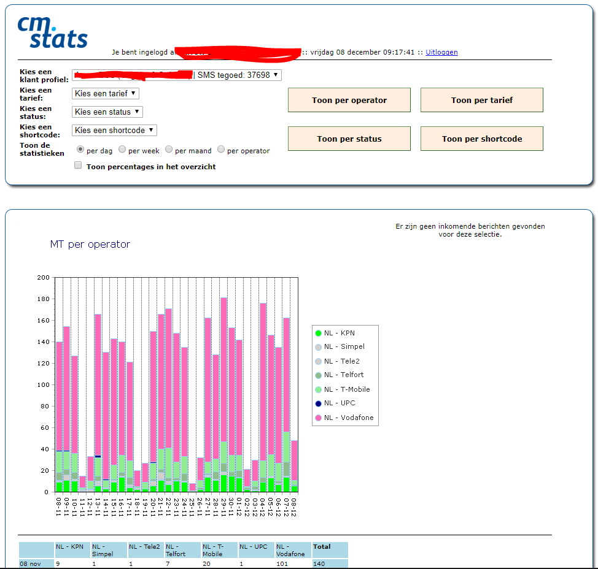
Task: Expand the 'Kies een tarief' dropdown
Action: click(x=106, y=93)
